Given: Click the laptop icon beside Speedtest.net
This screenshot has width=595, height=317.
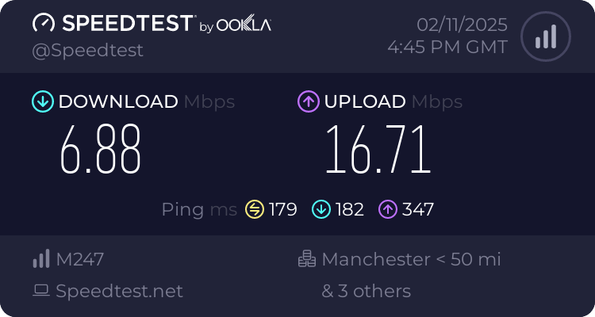Looking at the screenshot, I should click(41, 291).
